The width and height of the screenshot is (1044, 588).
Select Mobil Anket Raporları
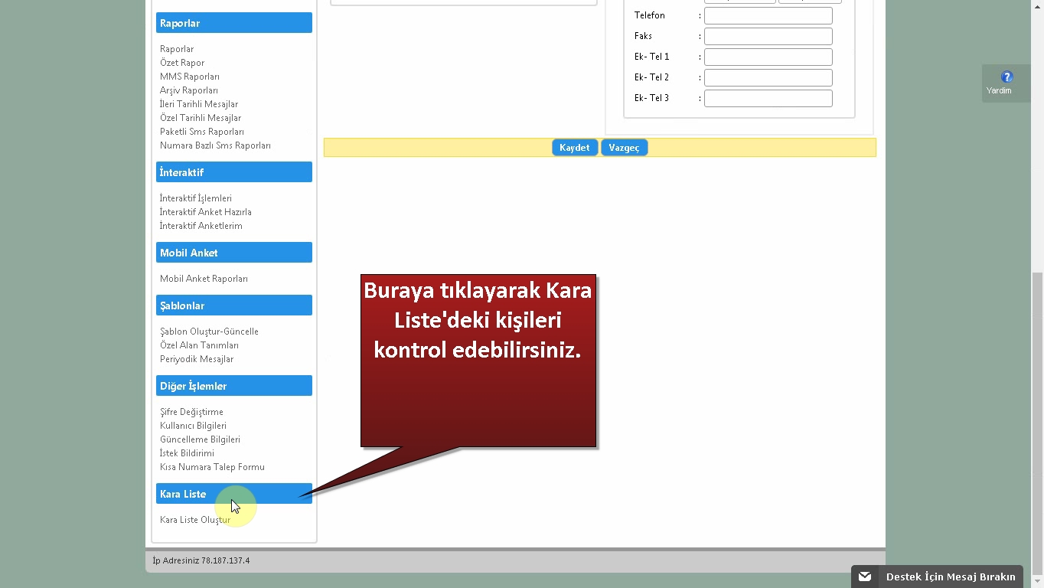[x=204, y=279]
